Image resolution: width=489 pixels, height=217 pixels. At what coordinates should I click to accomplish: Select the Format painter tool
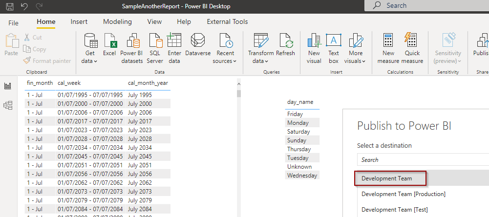[47, 60]
